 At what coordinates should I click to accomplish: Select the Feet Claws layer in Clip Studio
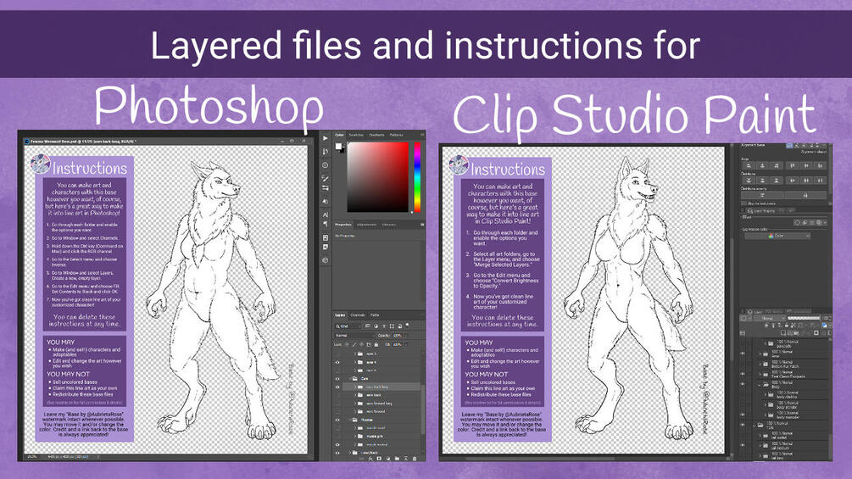tap(788, 375)
